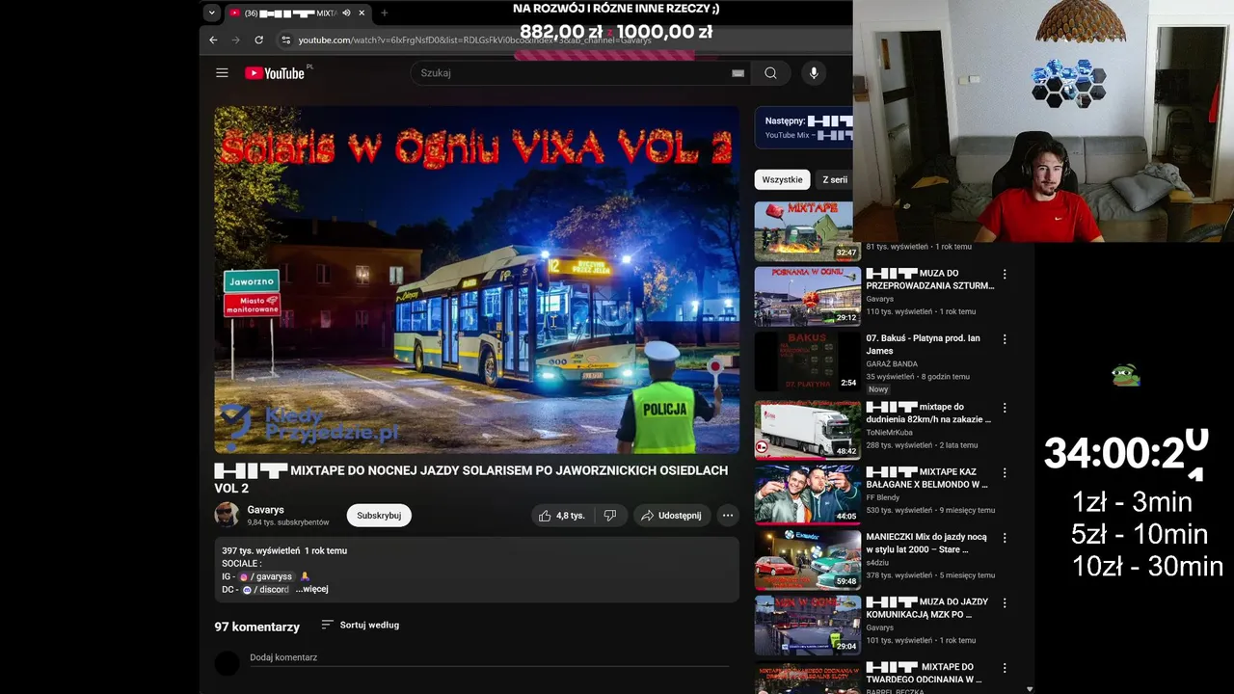The height and width of the screenshot is (694, 1234).
Task: Open the Następny YouTube Mix panel
Action: (804, 127)
